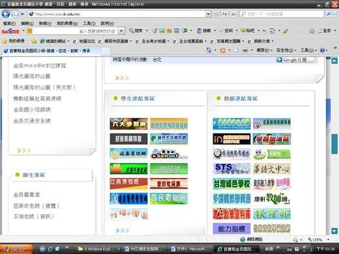The image size is (339, 254).
Task: Open the 說明(H) menu
Action: coord(107,23)
